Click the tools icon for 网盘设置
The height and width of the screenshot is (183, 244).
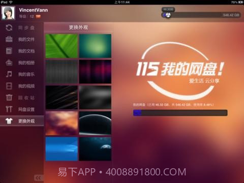[9, 109]
